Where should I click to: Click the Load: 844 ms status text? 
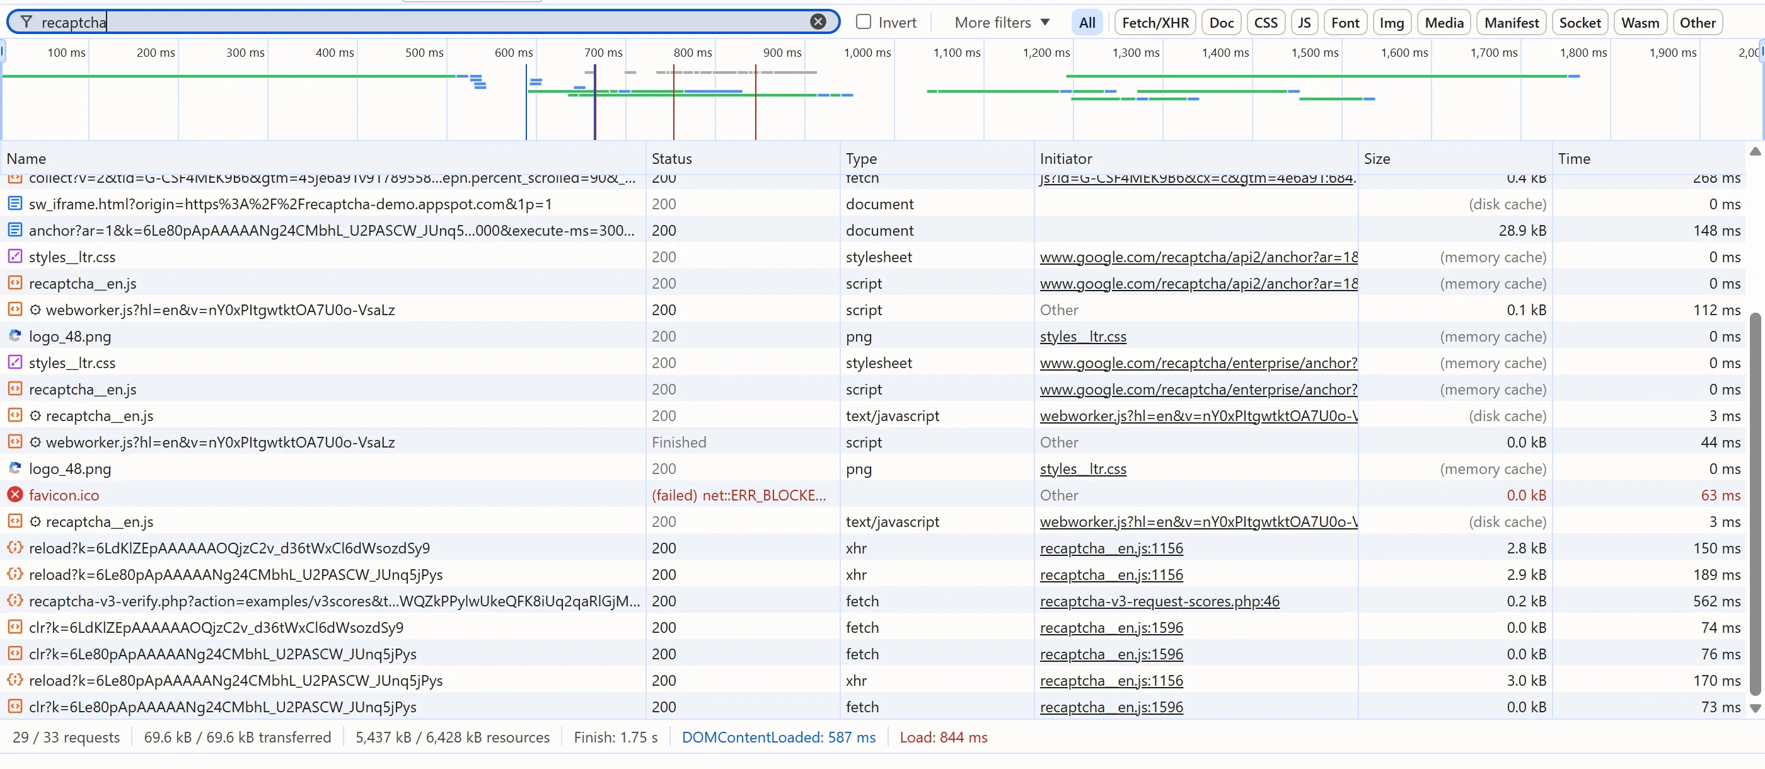pos(944,737)
